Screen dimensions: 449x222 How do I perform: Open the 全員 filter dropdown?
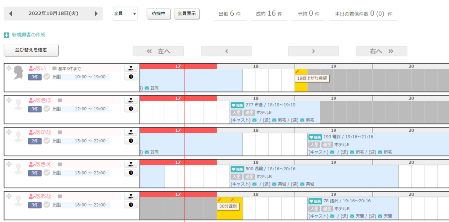(125, 14)
